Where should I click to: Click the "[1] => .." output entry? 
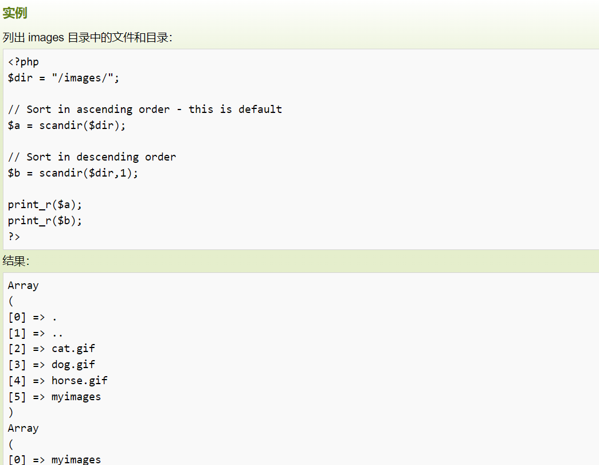pos(36,333)
